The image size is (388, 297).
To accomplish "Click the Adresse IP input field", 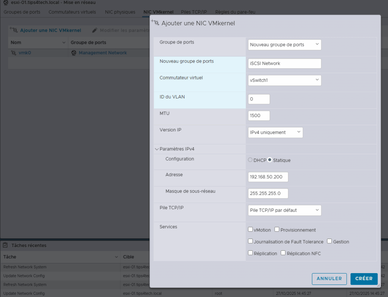I will tap(268, 177).
